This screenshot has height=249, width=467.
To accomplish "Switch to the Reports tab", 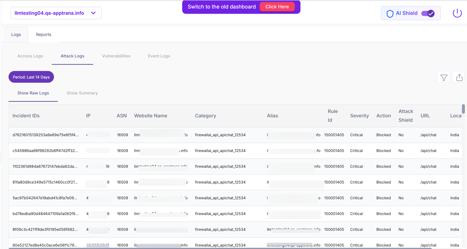I will pyautogui.click(x=43, y=34).
